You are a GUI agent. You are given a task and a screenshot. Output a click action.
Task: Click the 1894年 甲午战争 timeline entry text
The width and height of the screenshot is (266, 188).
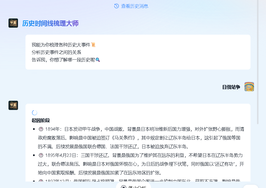(x=140, y=138)
